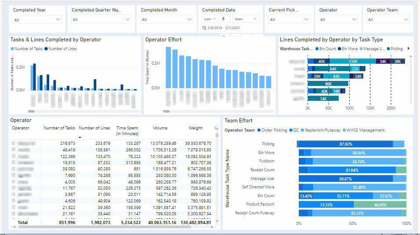Open the Operator Team slicer dropdown
This screenshot has height=235, width=420.
(388, 19)
